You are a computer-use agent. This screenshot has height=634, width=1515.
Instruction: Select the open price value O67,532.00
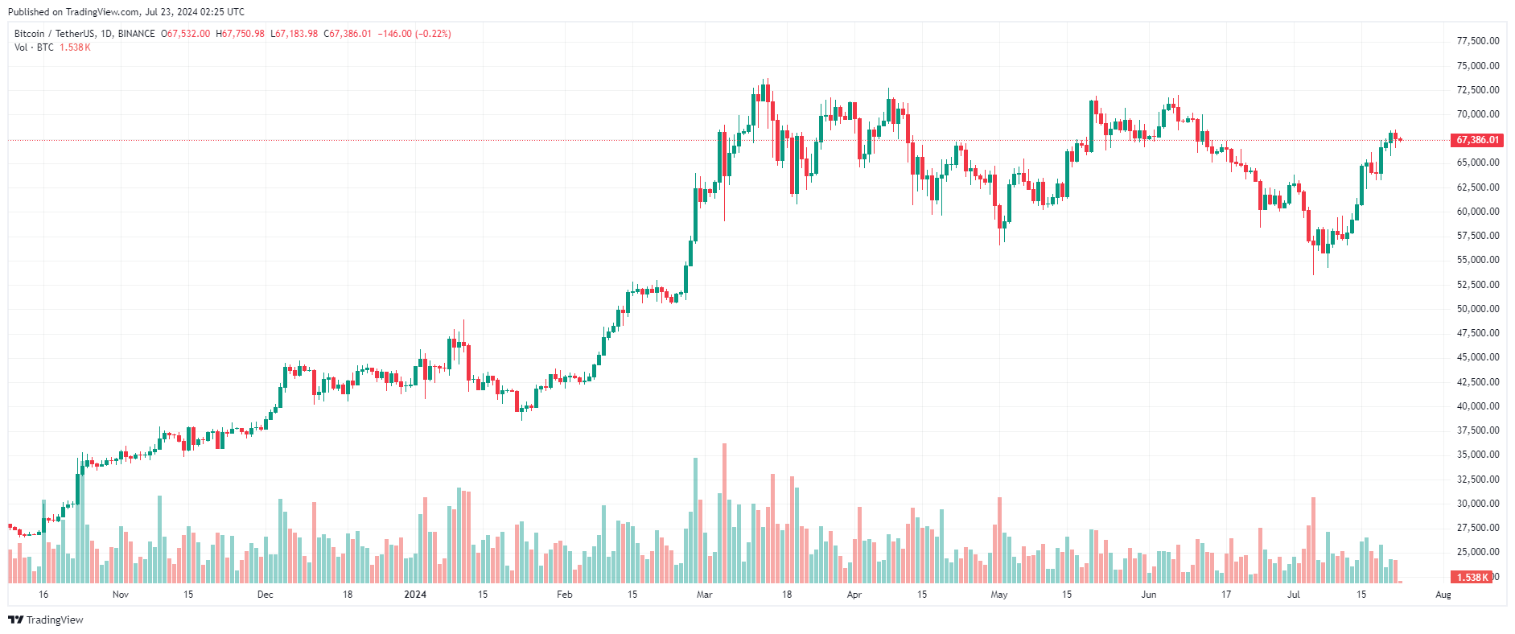click(x=185, y=34)
